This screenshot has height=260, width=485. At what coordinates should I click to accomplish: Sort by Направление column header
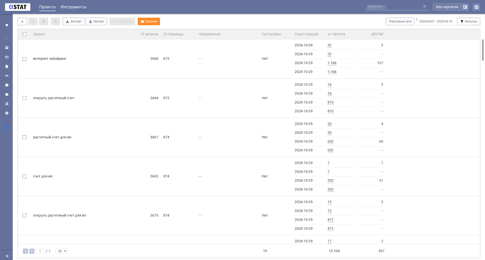point(209,34)
